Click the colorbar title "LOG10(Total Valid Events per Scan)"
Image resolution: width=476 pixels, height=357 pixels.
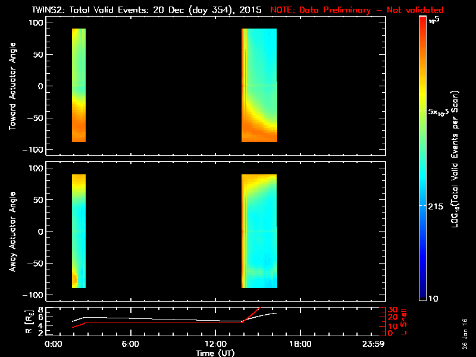(455, 159)
